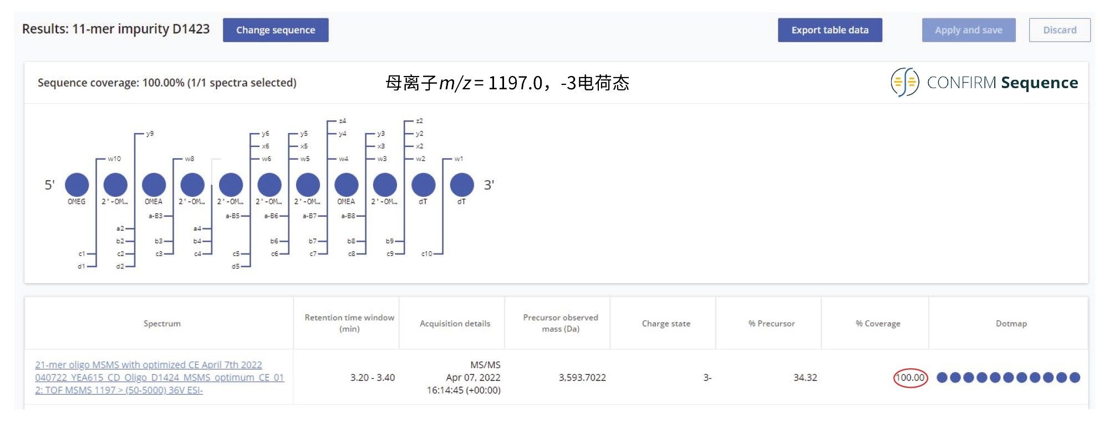
Task: Click the c10 fragment label
Action: point(426,254)
